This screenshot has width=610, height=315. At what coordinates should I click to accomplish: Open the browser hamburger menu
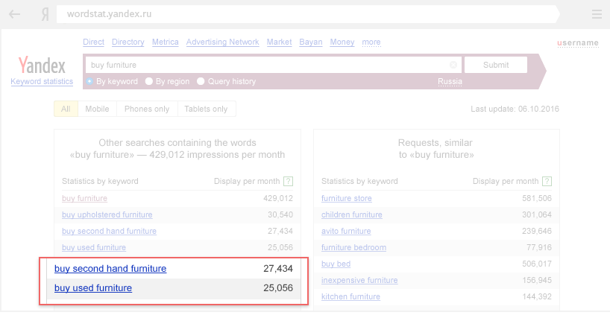click(597, 14)
